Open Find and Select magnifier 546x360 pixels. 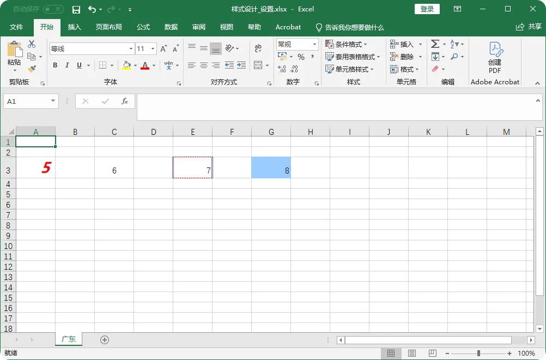[454, 57]
